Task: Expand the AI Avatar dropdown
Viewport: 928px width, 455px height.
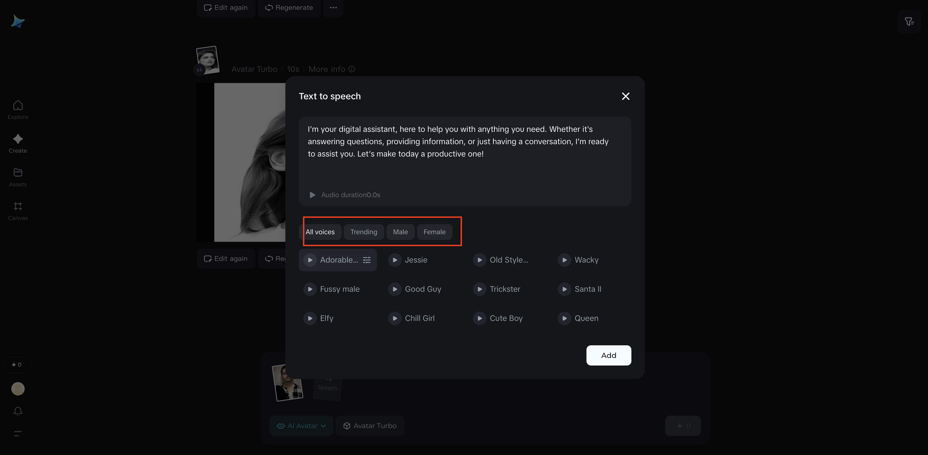Action: pyautogui.click(x=301, y=426)
